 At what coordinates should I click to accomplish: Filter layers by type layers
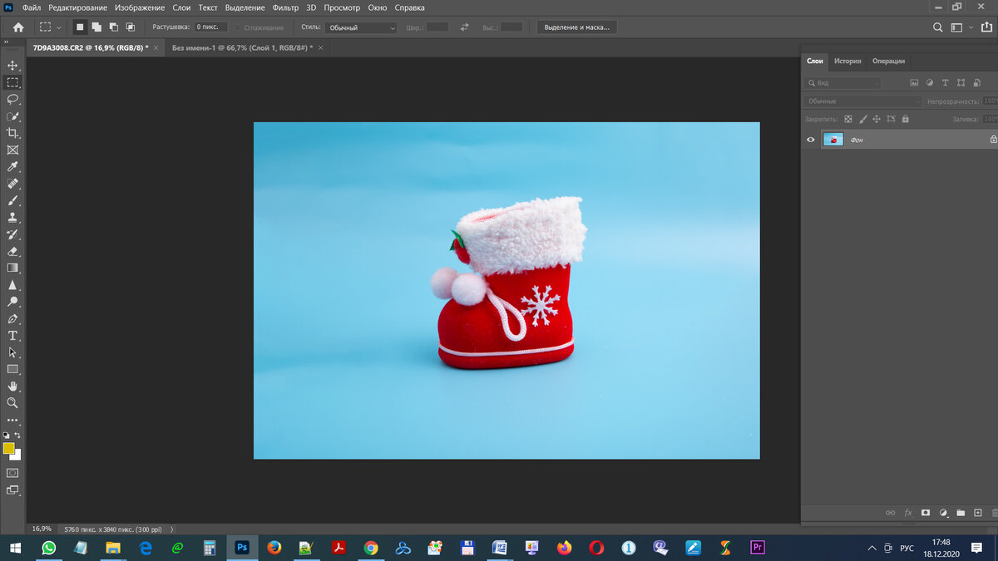click(x=946, y=83)
